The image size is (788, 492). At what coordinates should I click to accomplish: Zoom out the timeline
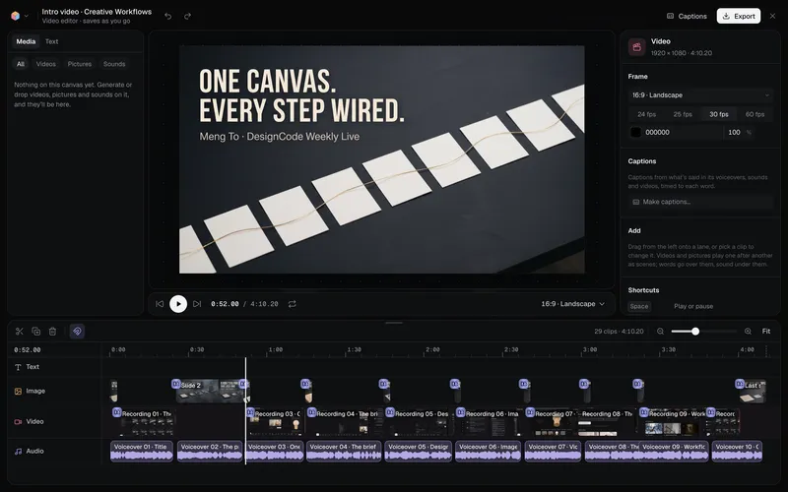[660, 332]
